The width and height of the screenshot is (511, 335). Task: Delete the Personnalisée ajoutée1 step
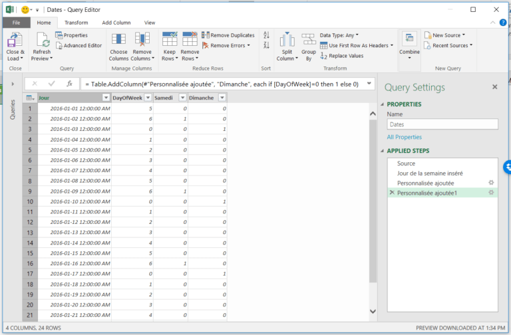(x=391, y=193)
